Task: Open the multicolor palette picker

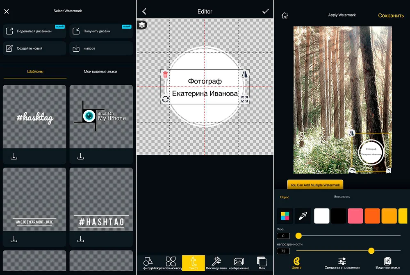Action: [285, 216]
